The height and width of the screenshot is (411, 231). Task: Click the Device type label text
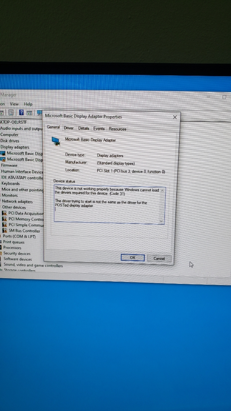(75, 155)
